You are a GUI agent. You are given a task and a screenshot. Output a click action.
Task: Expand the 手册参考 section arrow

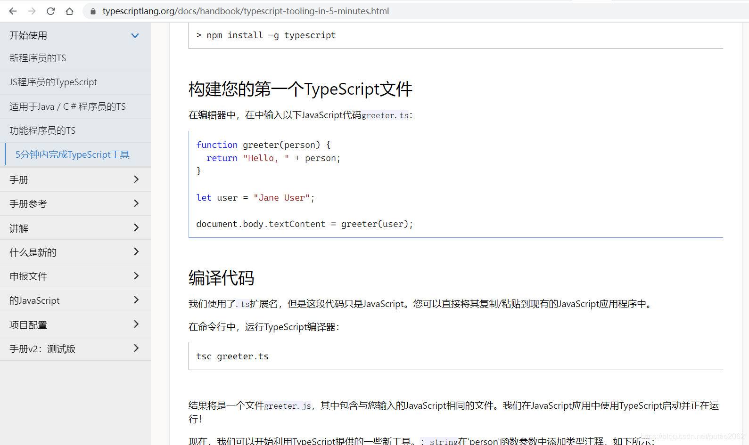coord(136,203)
